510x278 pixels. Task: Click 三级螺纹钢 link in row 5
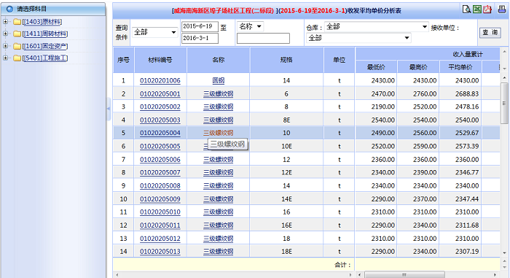pos(219,133)
